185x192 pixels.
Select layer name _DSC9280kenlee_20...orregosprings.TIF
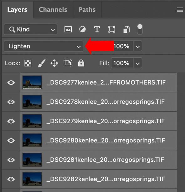[106, 140]
